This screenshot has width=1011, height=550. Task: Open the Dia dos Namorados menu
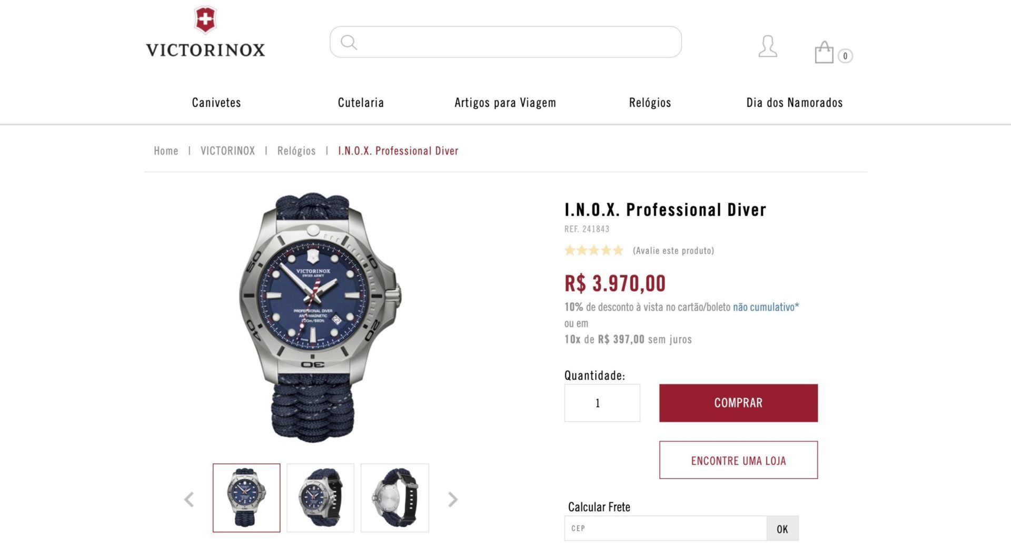click(795, 103)
